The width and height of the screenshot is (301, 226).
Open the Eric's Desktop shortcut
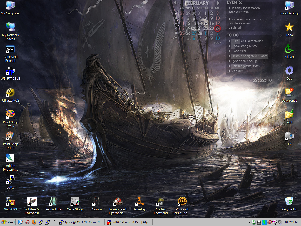[x=289, y=8]
